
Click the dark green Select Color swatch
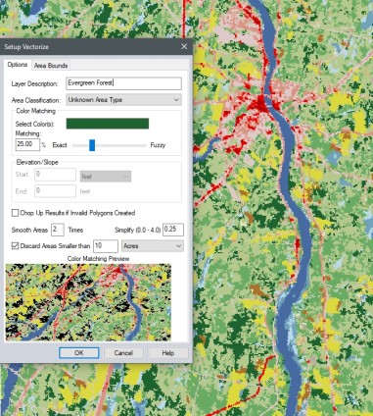pos(108,124)
